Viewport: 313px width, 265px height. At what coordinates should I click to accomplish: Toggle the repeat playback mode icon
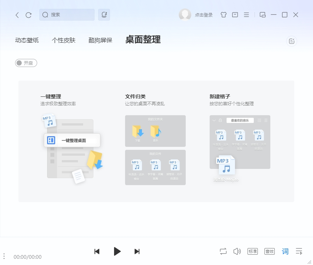click(x=223, y=251)
